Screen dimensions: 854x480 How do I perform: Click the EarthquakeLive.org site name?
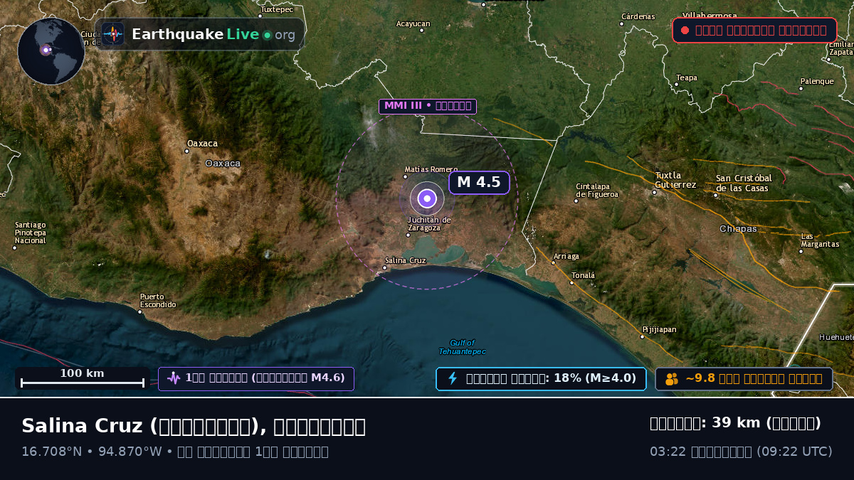pyautogui.click(x=213, y=34)
